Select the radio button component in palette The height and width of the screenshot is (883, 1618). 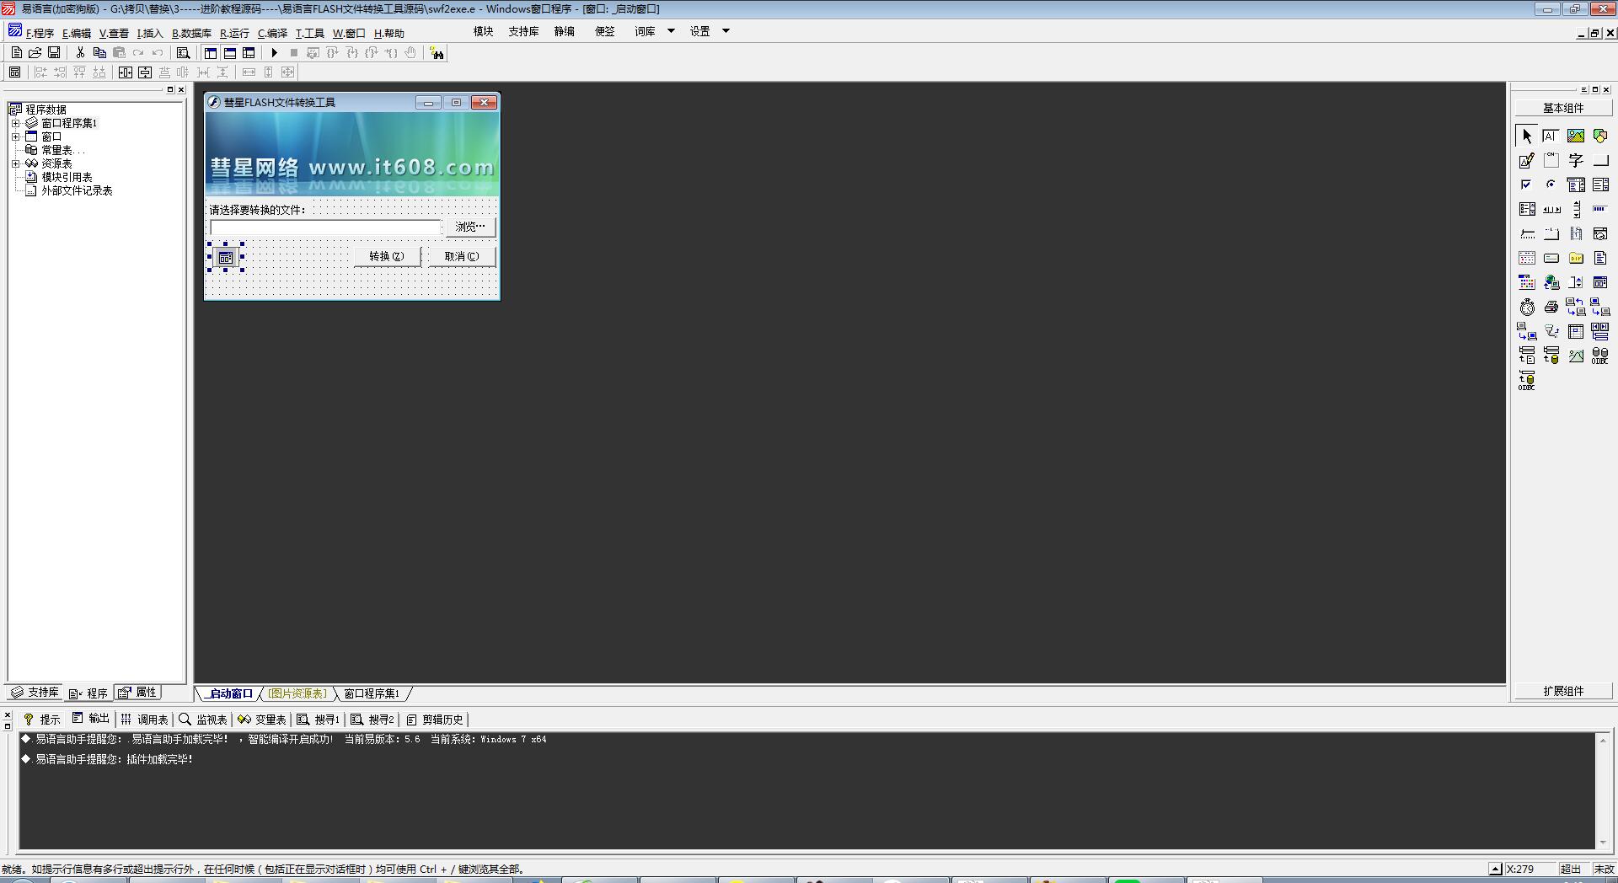tap(1551, 185)
